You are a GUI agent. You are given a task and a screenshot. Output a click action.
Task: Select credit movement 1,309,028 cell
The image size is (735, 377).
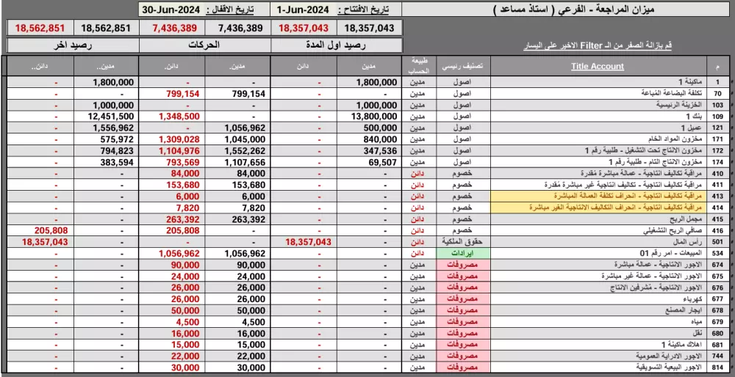point(171,139)
